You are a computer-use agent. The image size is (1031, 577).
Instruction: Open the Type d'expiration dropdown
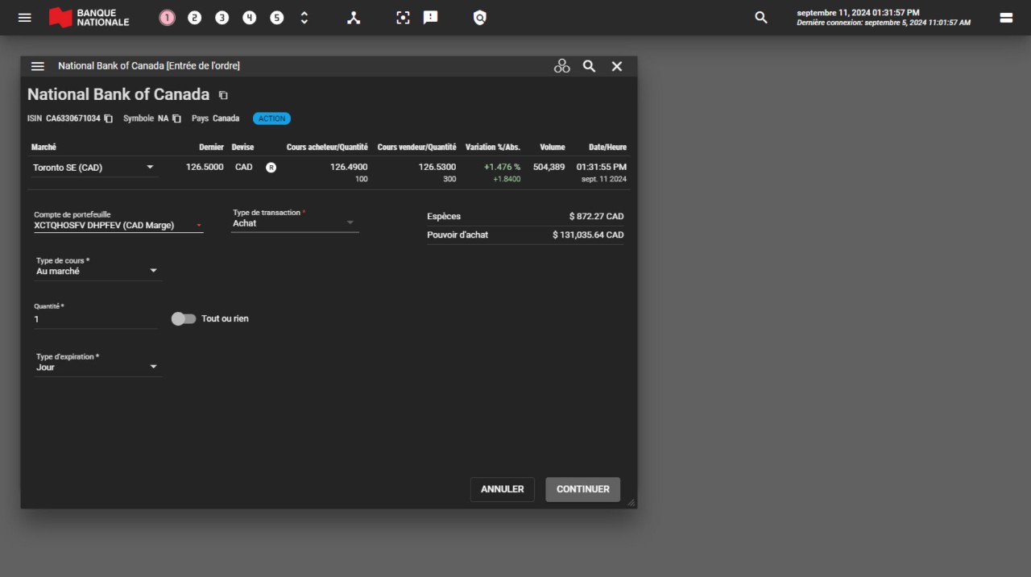click(97, 363)
